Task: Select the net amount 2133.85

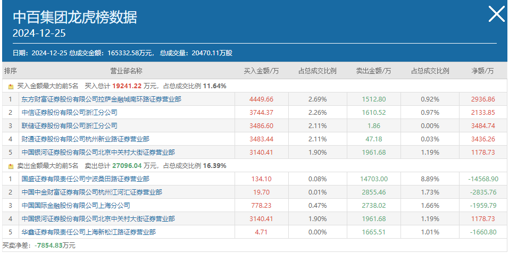Action: [x=483, y=113]
